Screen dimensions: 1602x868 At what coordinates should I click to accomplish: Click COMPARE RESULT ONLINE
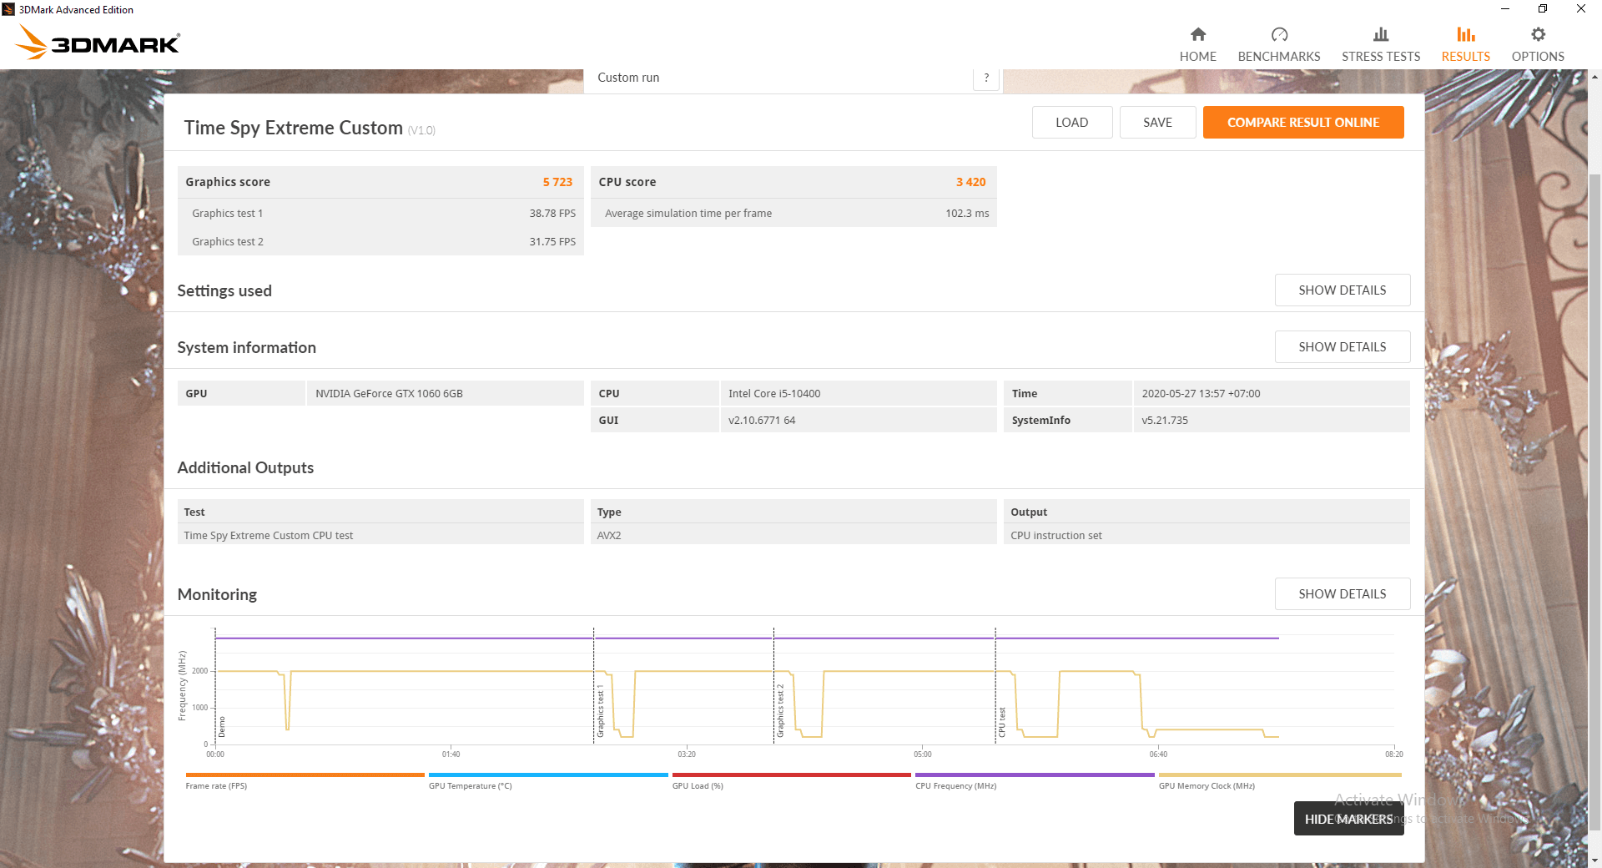pos(1302,123)
